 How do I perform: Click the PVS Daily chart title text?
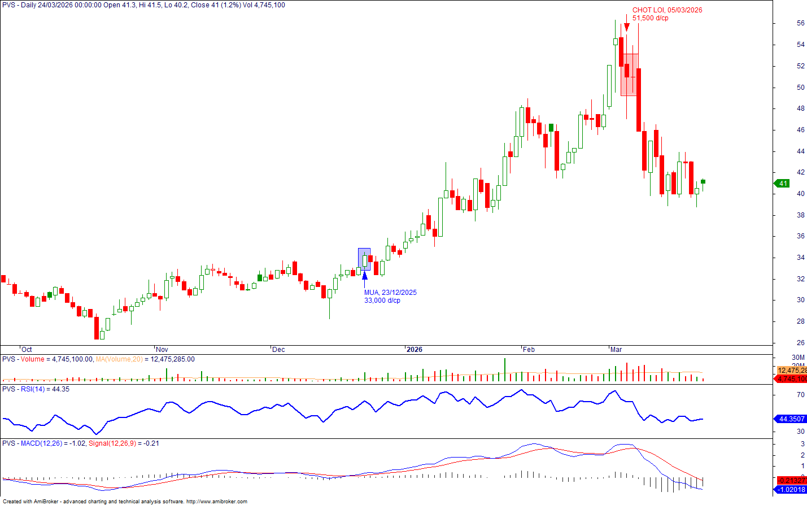(143, 5)
